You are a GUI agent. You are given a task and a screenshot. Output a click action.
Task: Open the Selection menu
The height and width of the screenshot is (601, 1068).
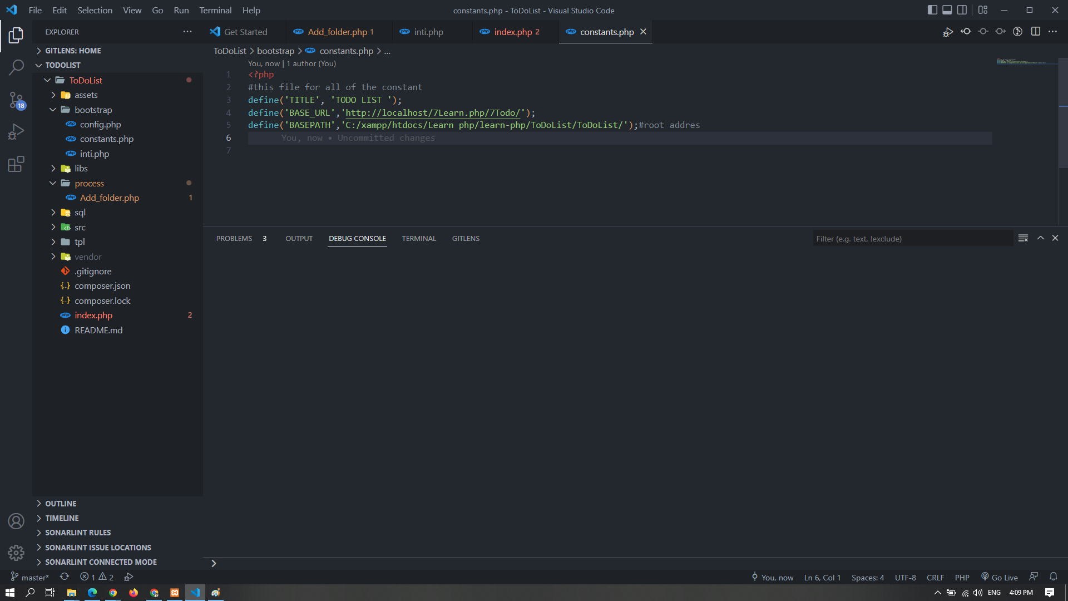tap(95, 10)
